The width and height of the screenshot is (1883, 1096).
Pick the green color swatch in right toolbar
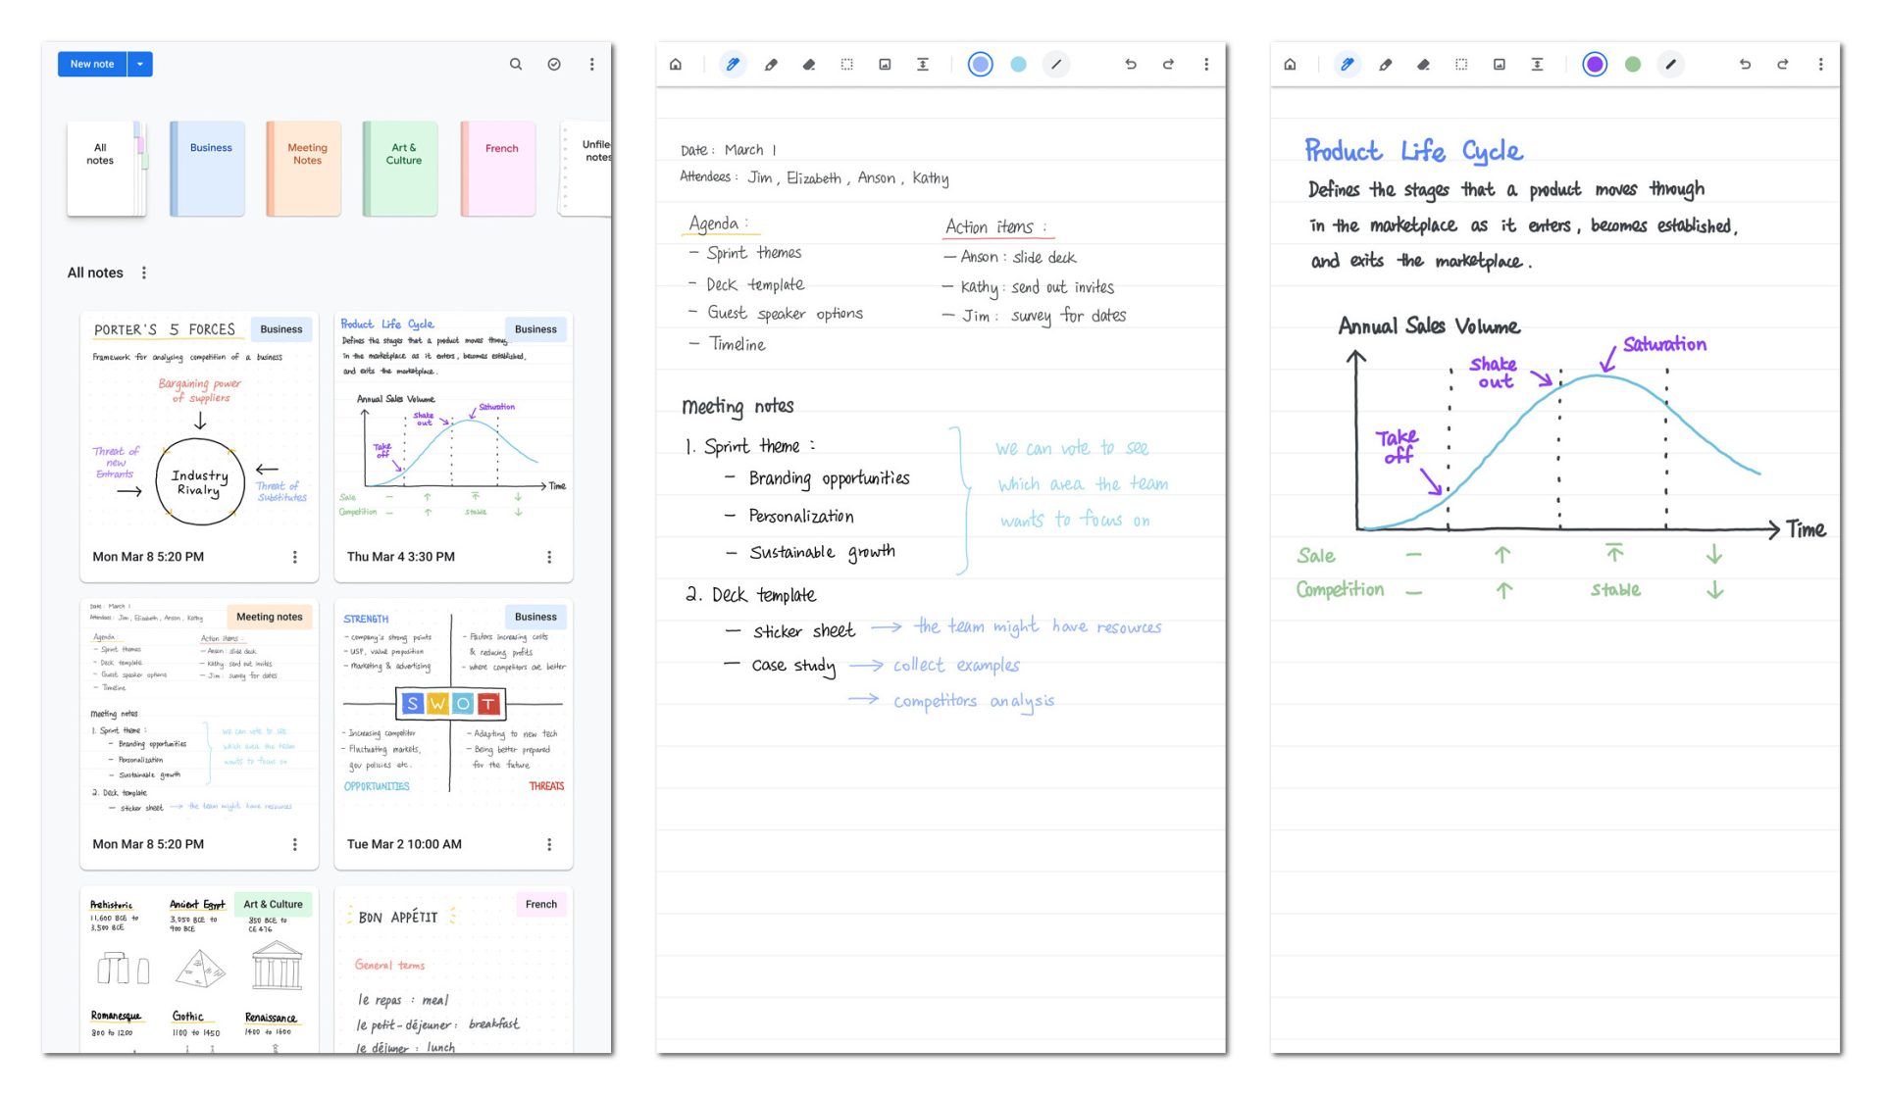[x=1632, y=65]
